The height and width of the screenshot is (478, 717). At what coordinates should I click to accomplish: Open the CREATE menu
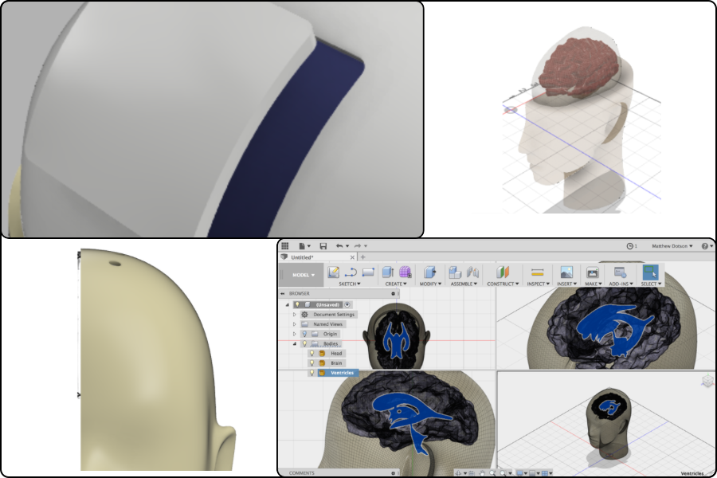[395, 284]
